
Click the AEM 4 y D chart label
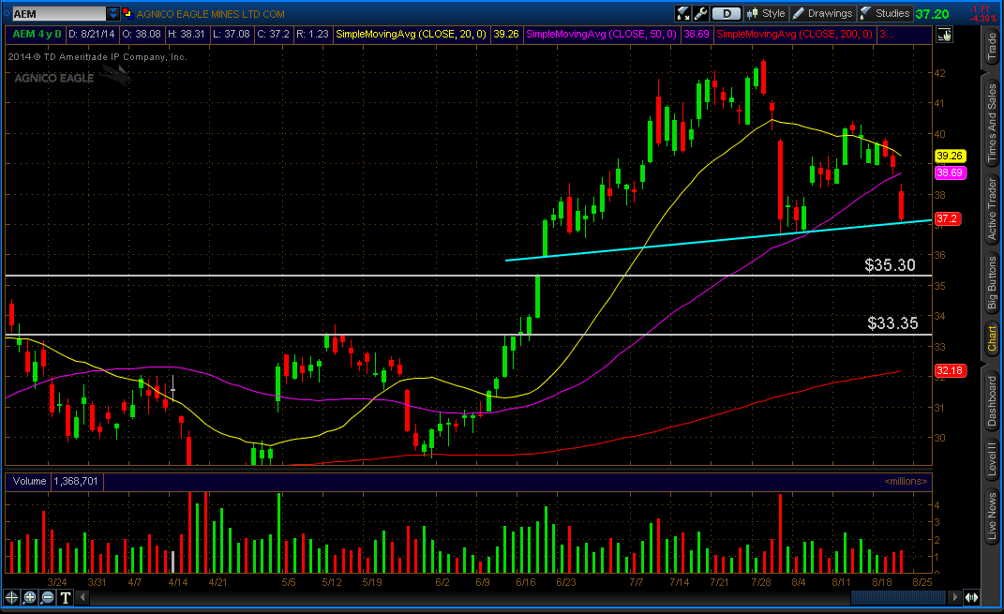click(37, 34)
